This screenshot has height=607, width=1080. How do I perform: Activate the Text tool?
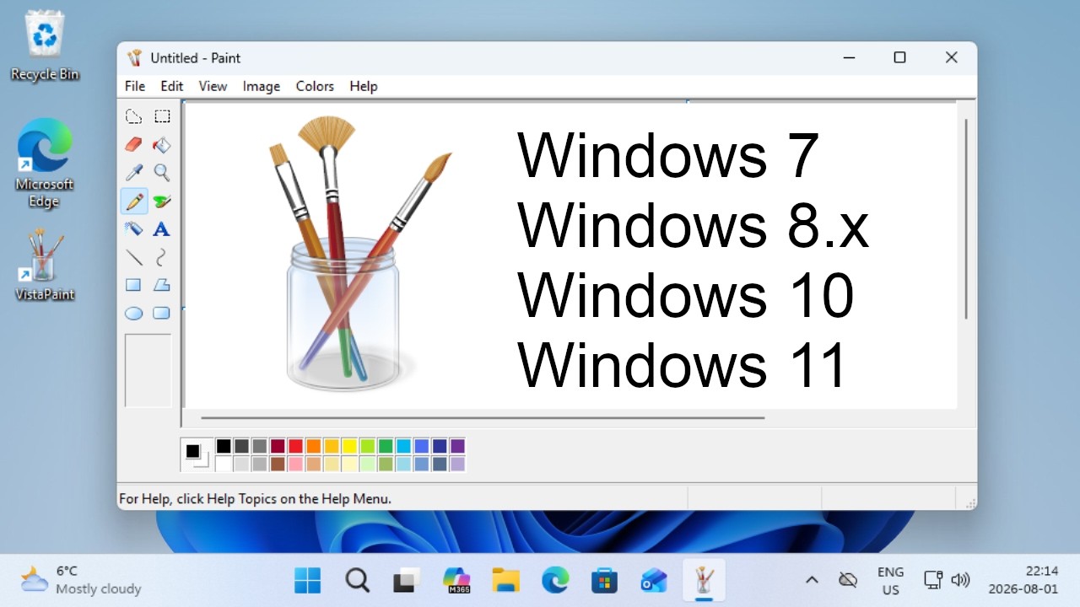pos(162,228)
